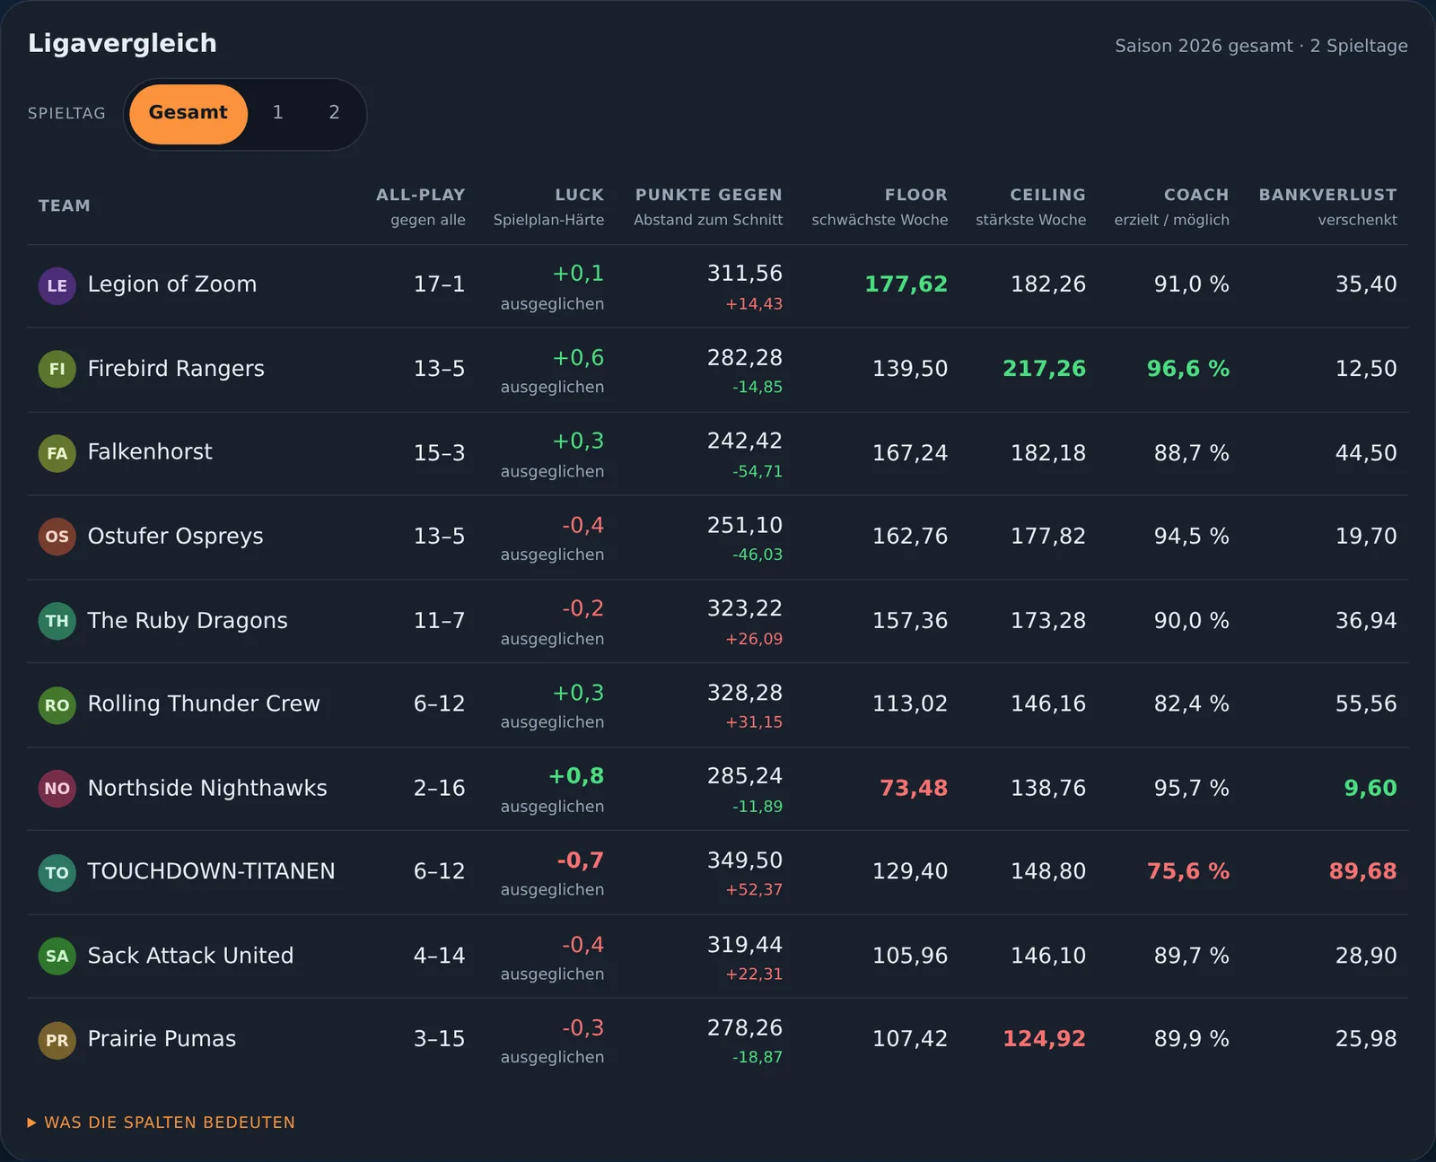This screenshot has width=1436, height=1162.
Task: Click points against value 349,50
Action: coord(745,861)
